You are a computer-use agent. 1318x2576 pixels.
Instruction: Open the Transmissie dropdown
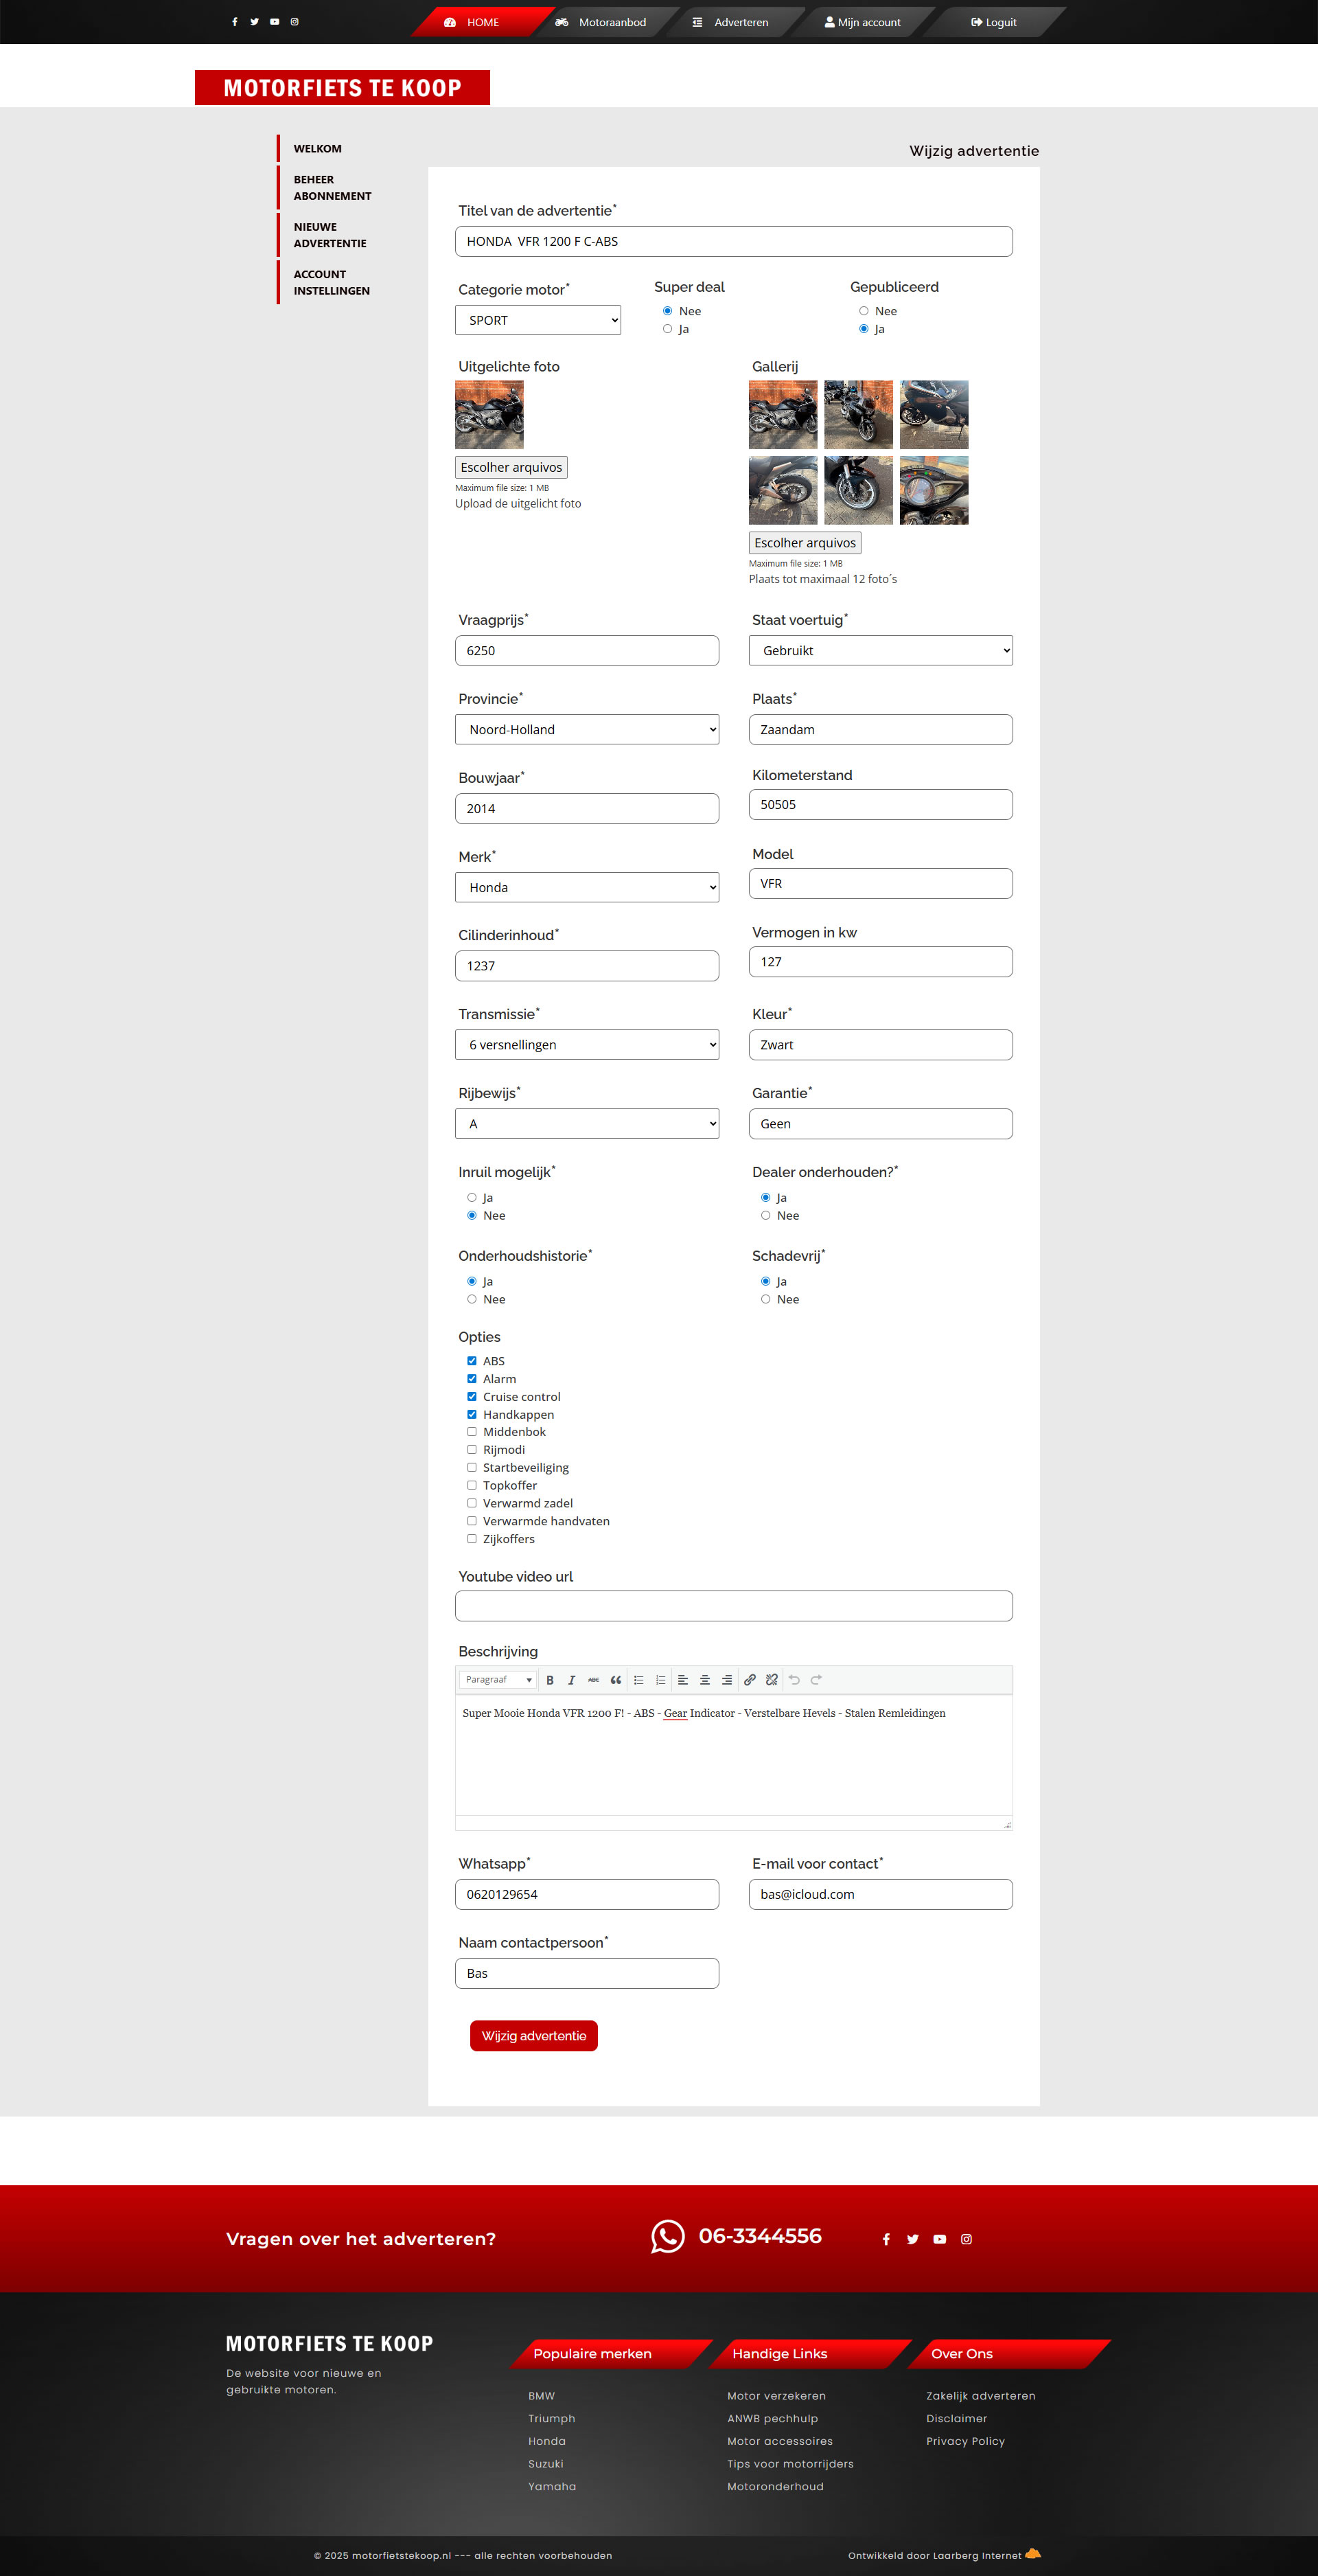point(586,1044)
